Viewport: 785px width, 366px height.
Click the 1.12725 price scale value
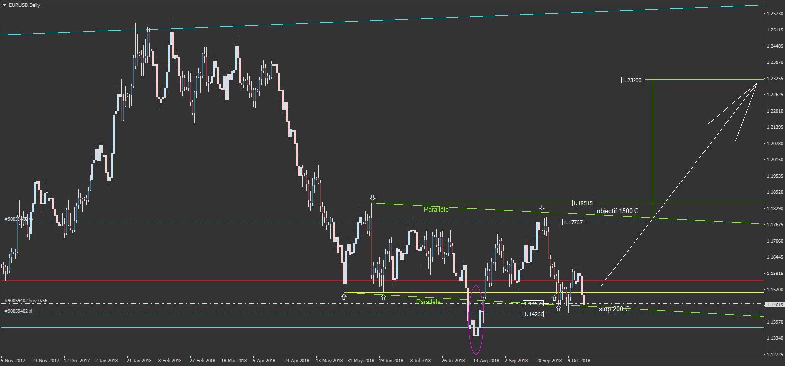(775, 354)
